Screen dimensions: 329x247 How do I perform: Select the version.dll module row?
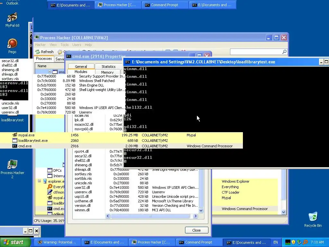(136, 206)
